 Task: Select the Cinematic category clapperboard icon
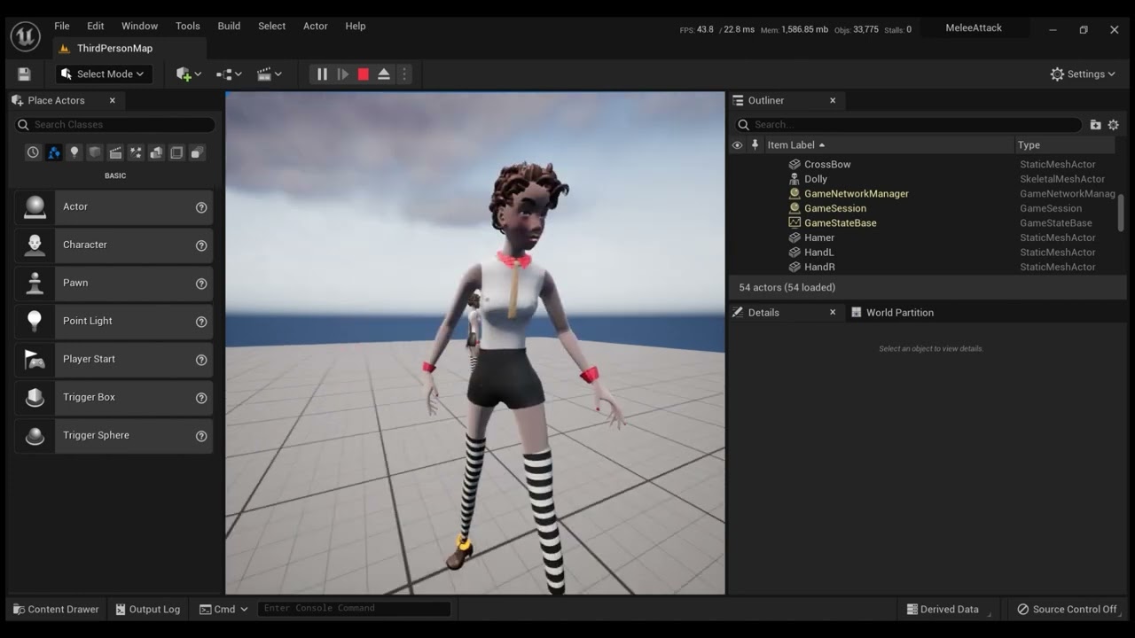coord(115,152)
